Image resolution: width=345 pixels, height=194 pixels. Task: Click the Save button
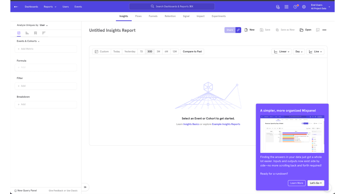(265, 30)
